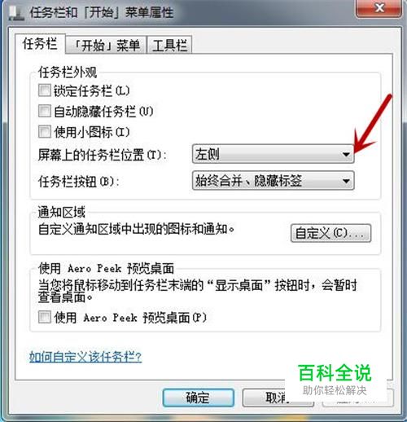Close the properties dialog window
407x422 pixels.
pyautogui.click(x=379, y=8)
